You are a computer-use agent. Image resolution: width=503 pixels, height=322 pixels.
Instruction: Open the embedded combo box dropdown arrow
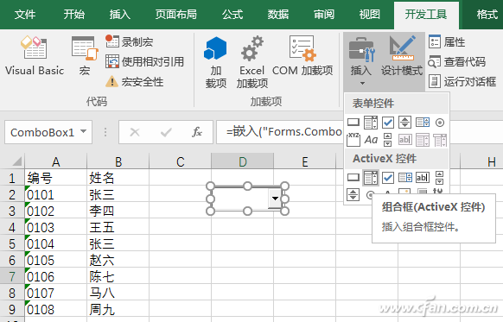click(x=275, y=199)
